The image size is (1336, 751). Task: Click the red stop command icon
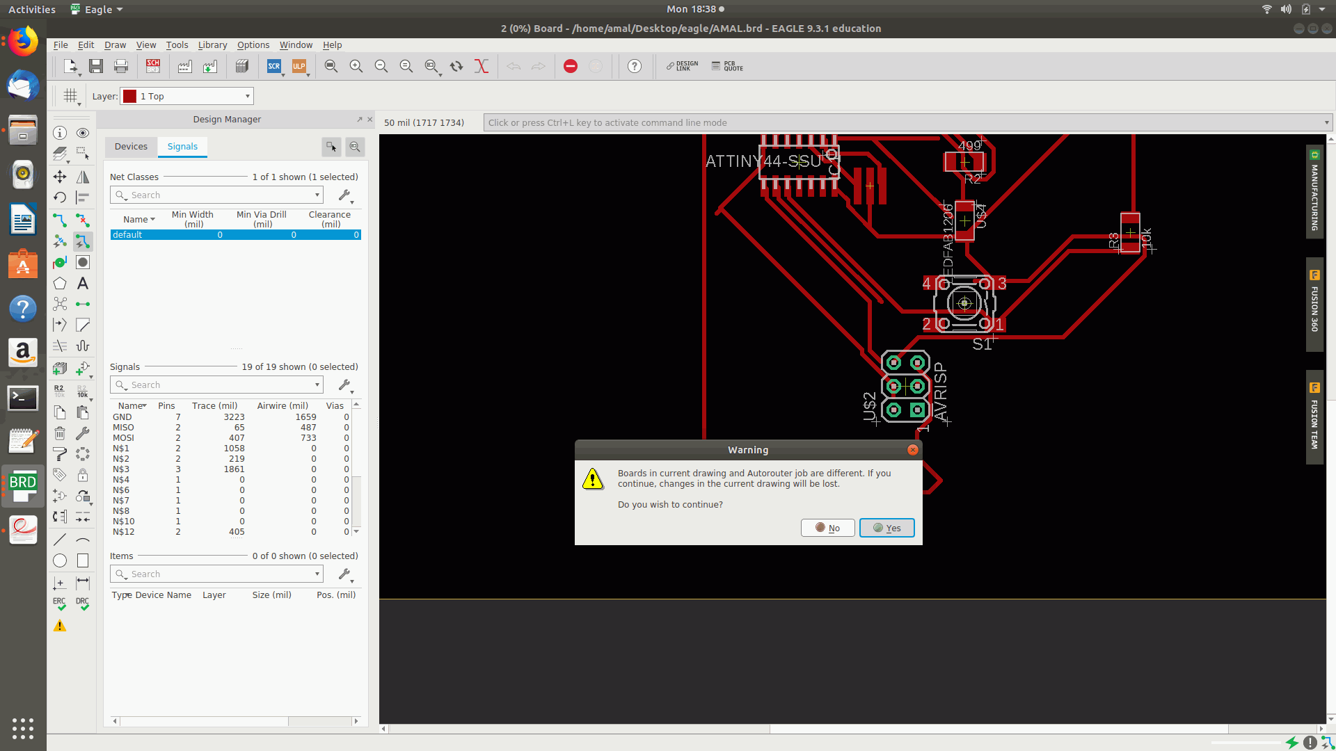coord(571,66)
